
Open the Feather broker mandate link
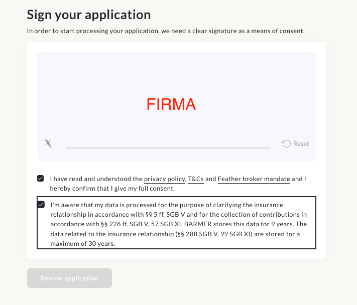pyautogui.click(x=254, y=179)
